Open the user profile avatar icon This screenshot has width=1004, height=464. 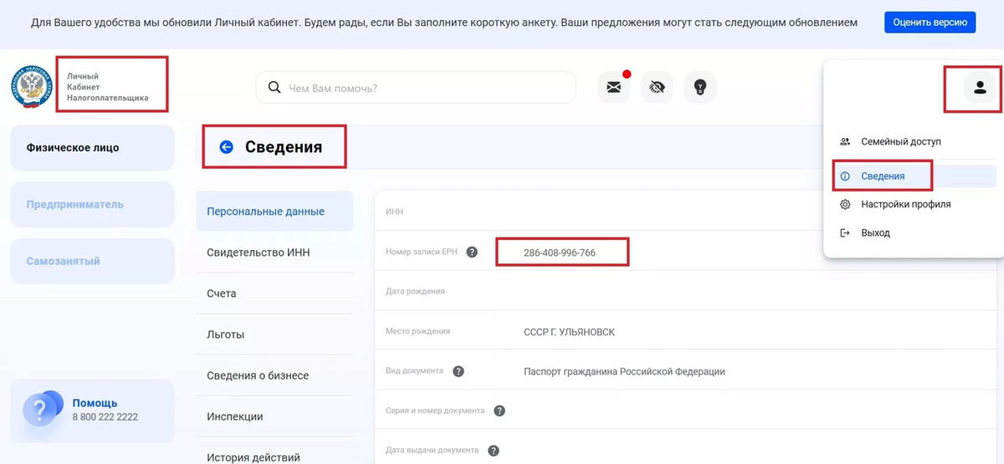(x=980, y=87)
